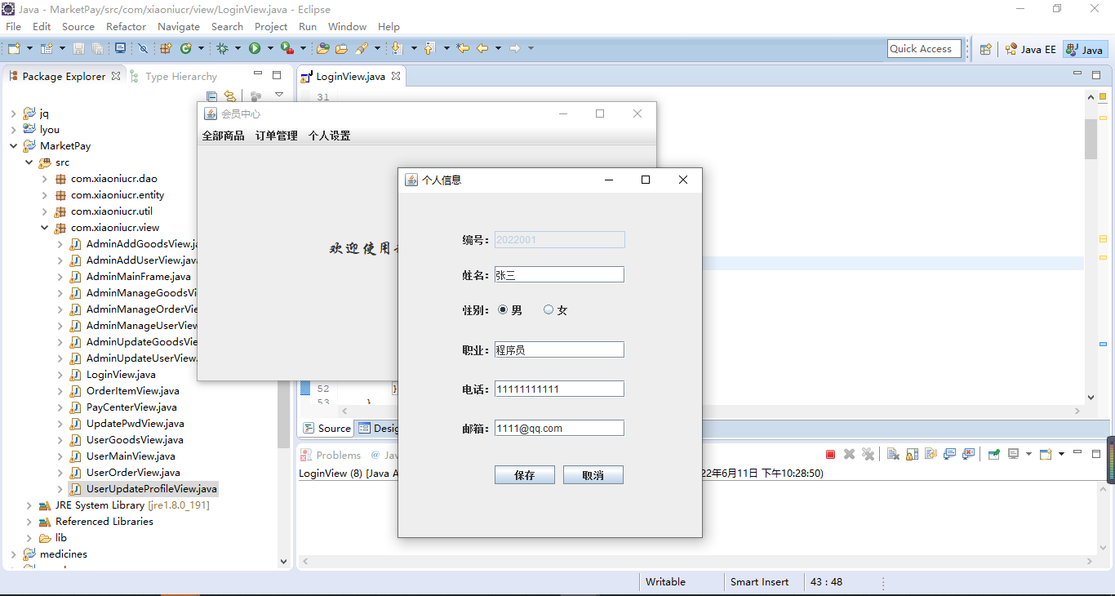Open 订单管理 menu in 会员中心 window
This screenshot has height=596, width=1115.
pos(277,136)
